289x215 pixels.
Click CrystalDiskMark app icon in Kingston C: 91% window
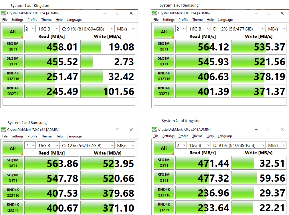click(x=3, y=13)
